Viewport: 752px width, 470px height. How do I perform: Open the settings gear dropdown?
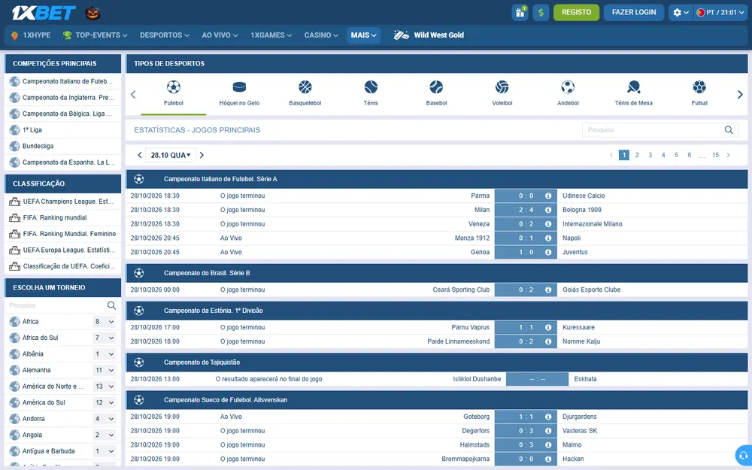[x=681, y=13]
